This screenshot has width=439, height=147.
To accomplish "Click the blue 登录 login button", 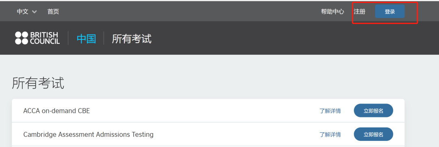I will click(x=390, y=11).
